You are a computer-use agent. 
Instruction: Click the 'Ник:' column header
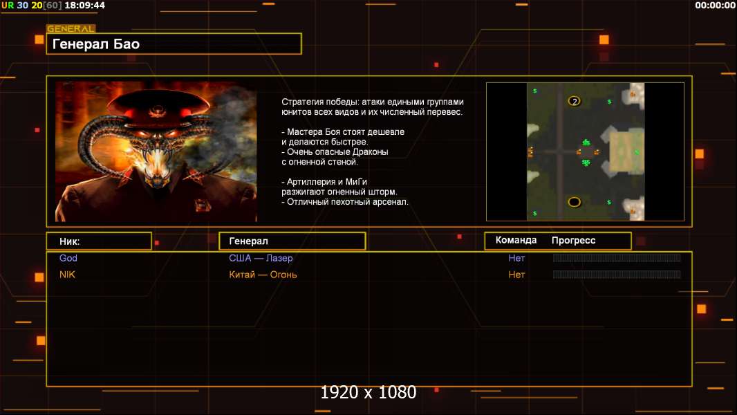coord(99,241)
